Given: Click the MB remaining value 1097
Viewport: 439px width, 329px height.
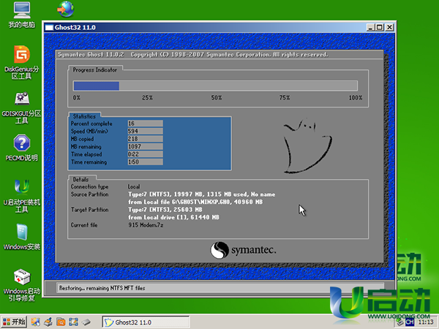Looking at the screenshot, I should (x=146, y=147).
